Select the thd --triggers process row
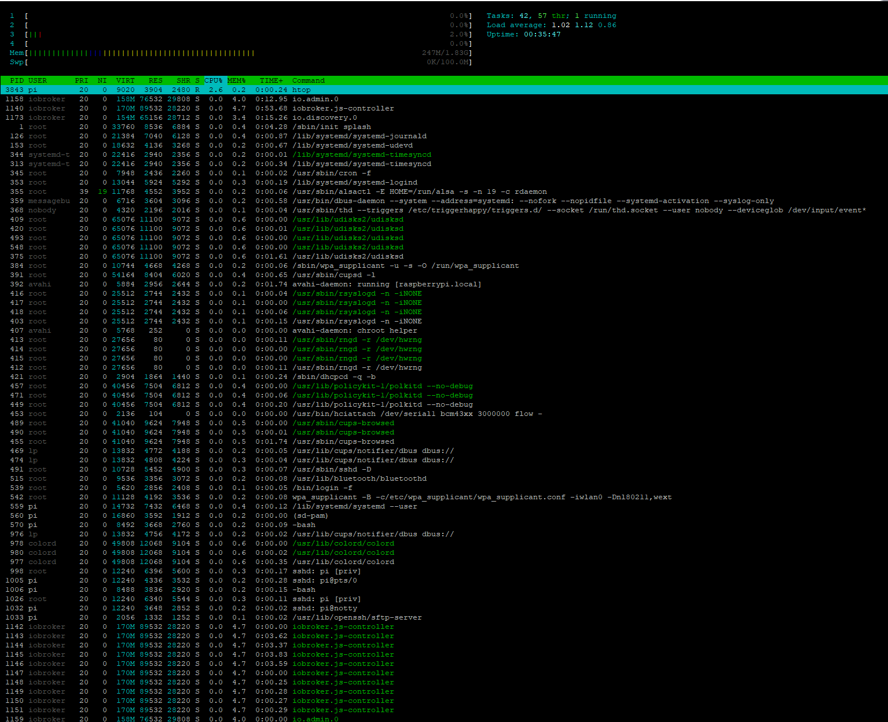Viewport: 888px width, 722px height. pyautogui.click(x=444, y=210)
